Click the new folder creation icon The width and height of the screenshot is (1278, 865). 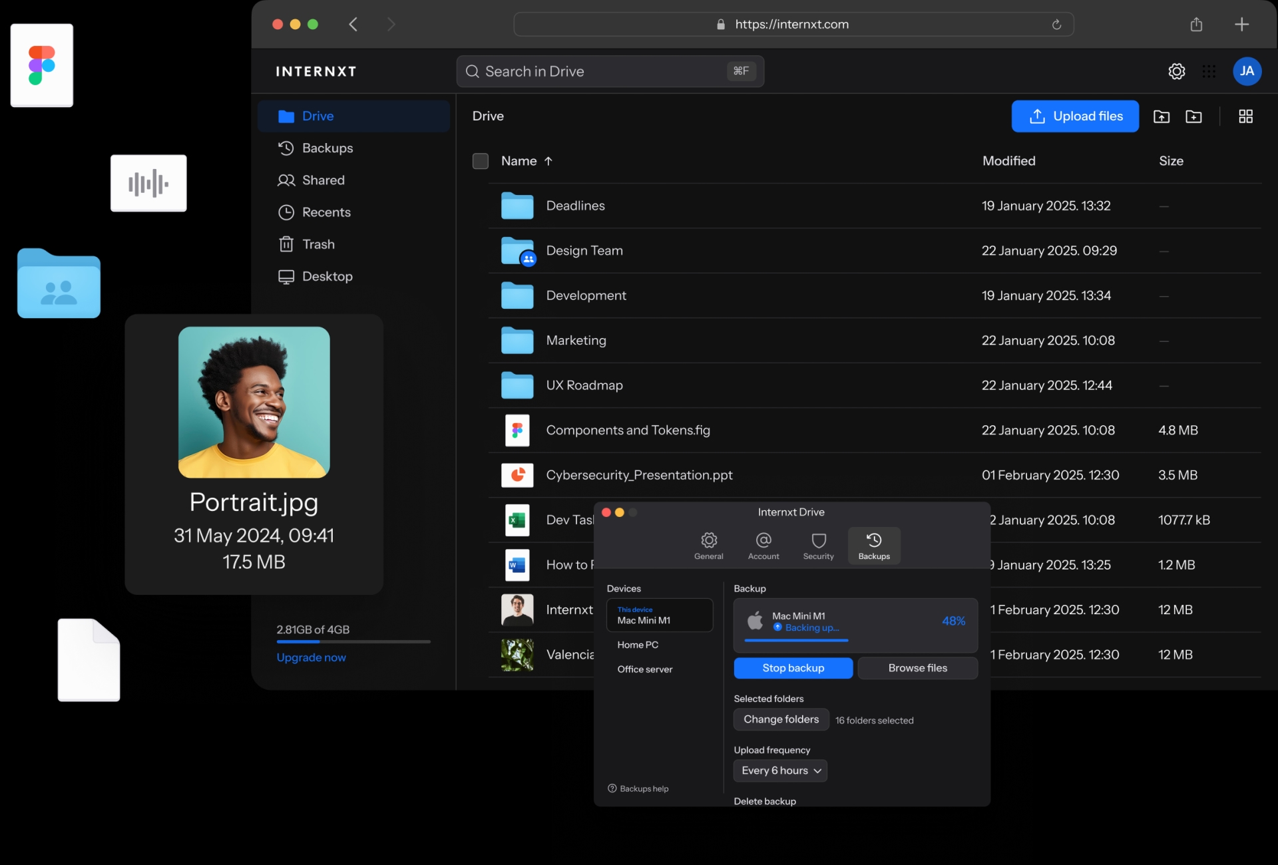tap(1193, 116)
